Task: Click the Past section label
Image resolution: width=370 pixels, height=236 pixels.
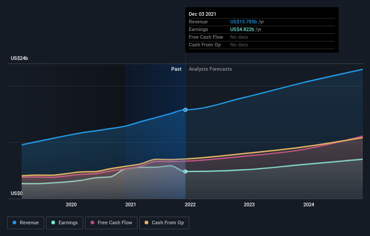Action: [x=176, y=69]
